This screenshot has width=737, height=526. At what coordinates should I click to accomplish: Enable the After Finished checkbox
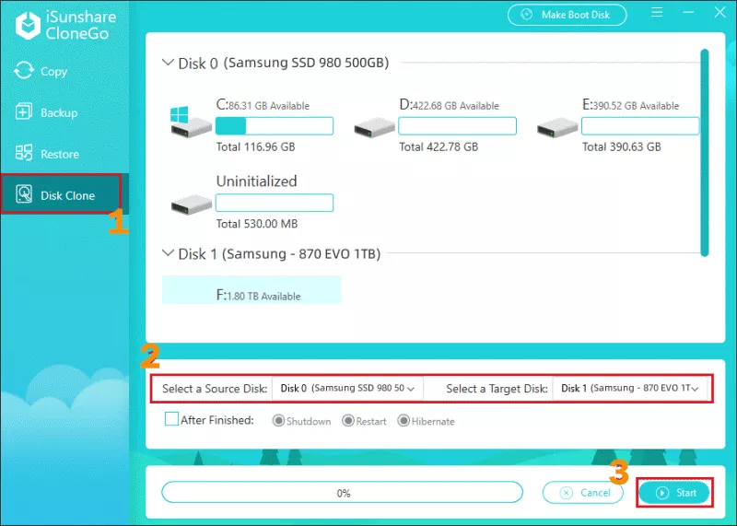(x=171, y=419)
